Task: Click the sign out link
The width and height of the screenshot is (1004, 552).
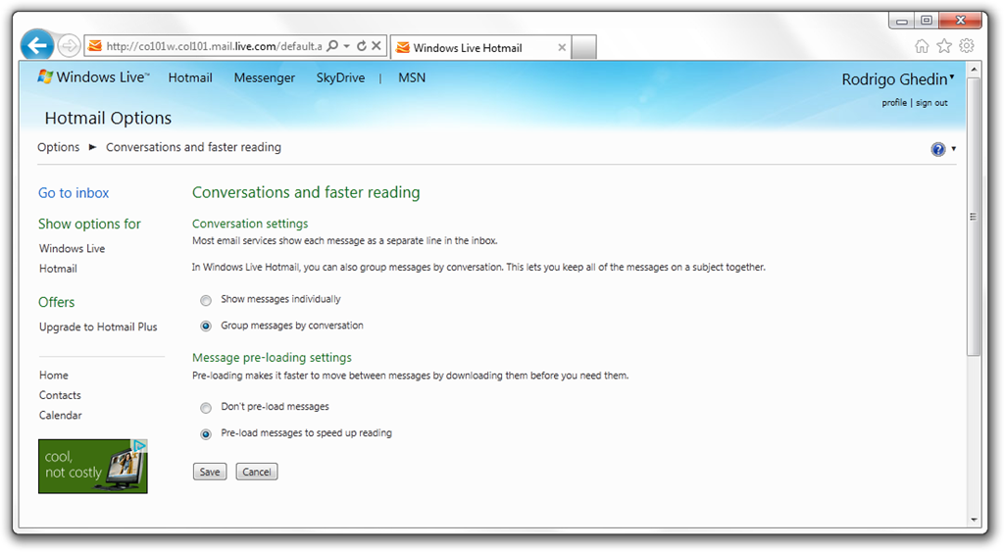Action: pyautogui.click(x=931, y=103)
